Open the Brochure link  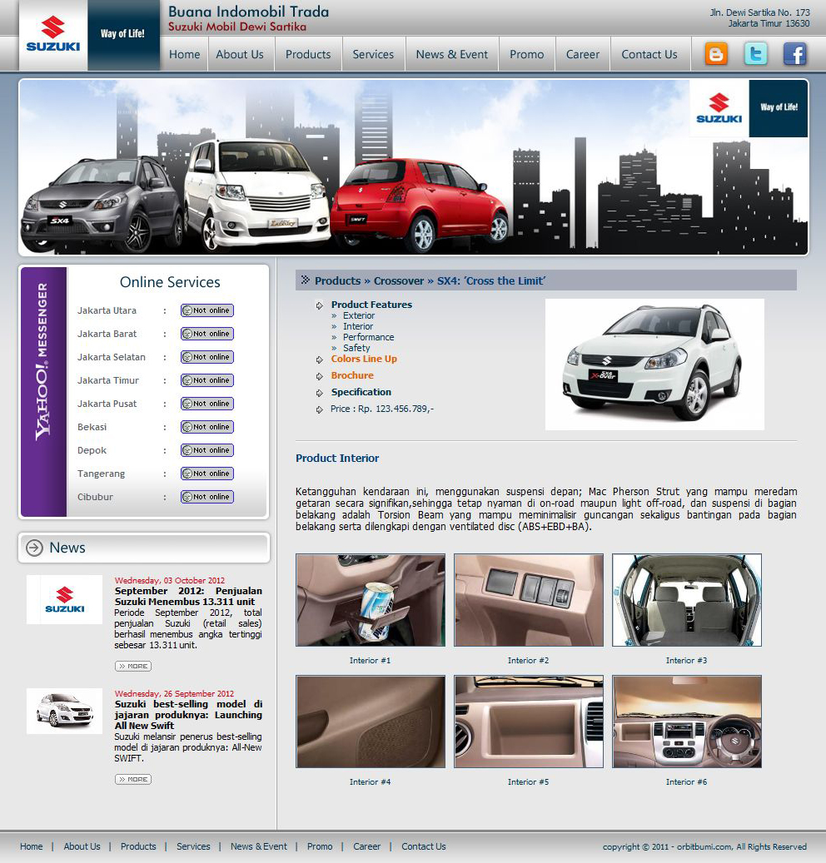tap(352, 375)
